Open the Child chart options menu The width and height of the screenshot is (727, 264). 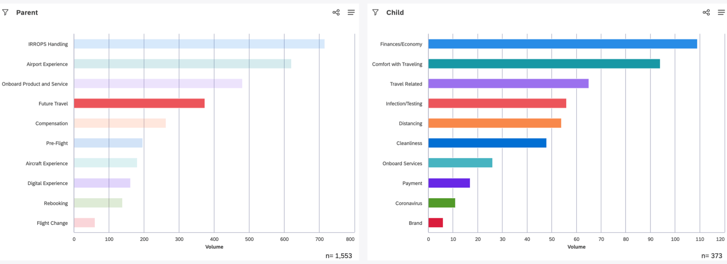pos(721,12)
